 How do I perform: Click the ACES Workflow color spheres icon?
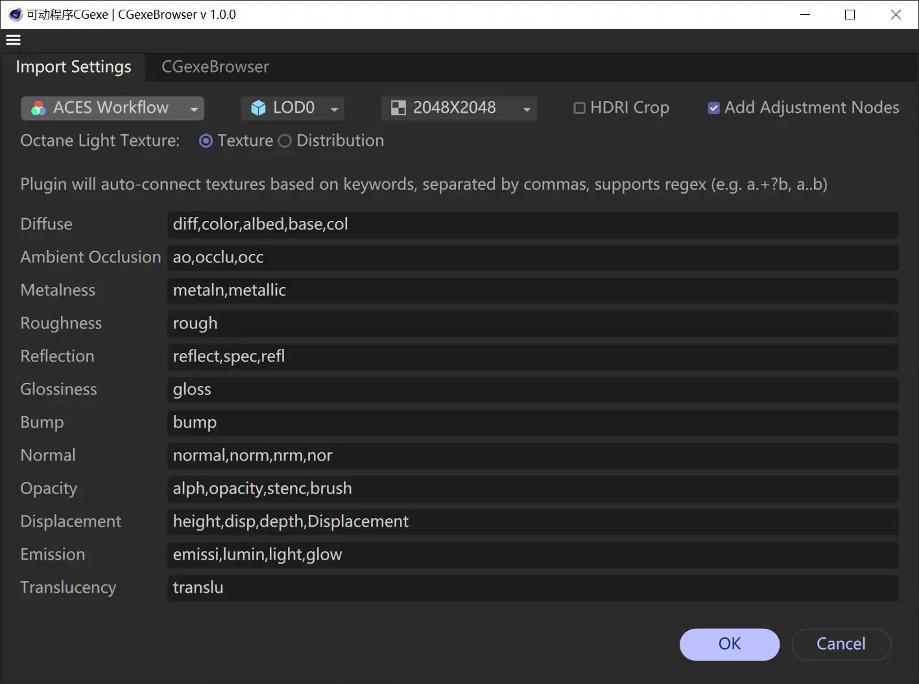pyautogui.click(x=38, y=108)
